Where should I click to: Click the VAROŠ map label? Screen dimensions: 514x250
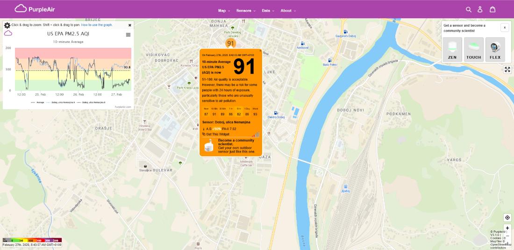point(454,160)
